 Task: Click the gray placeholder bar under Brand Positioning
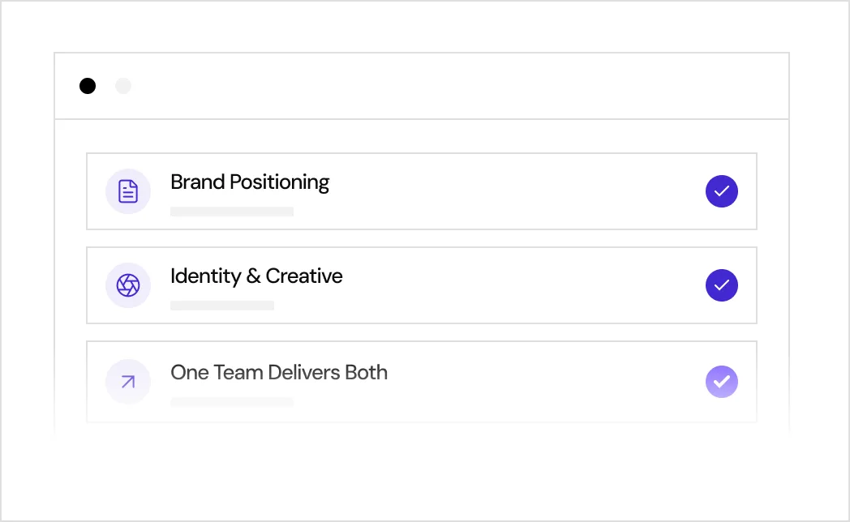point(232,212)
